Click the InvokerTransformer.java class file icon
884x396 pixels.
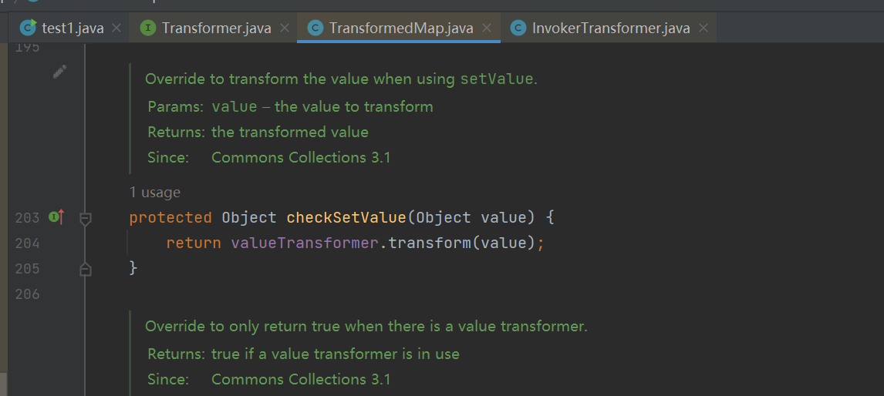click(x=518, y=29)
